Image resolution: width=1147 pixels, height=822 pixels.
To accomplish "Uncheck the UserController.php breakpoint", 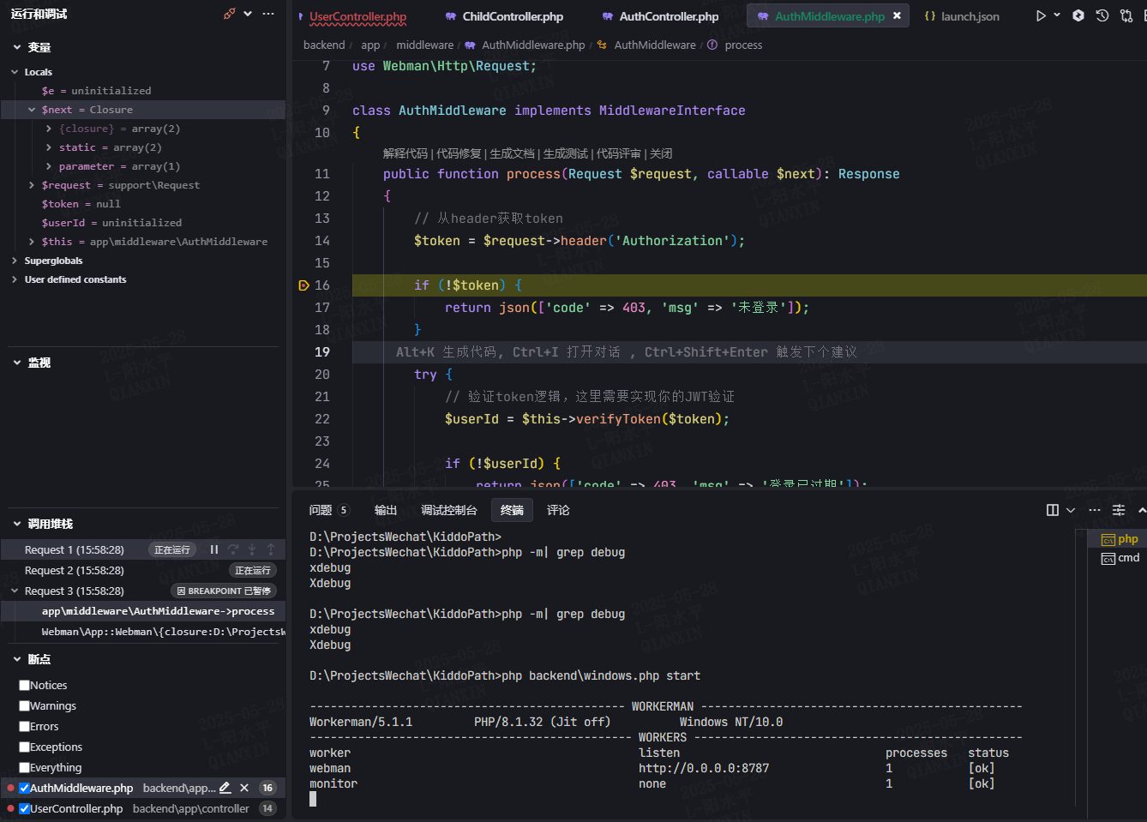I will [25, 808].
